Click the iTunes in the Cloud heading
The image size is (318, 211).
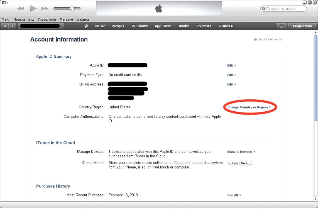[55, 143]
